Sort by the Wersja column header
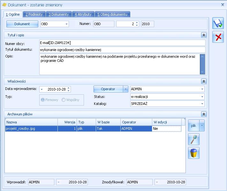This screenshot has height=191, width=227. tap(67, 122)
